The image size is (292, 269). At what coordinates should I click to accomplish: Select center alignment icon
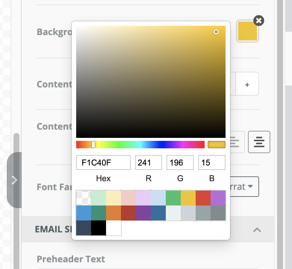(x=259, y=142)
